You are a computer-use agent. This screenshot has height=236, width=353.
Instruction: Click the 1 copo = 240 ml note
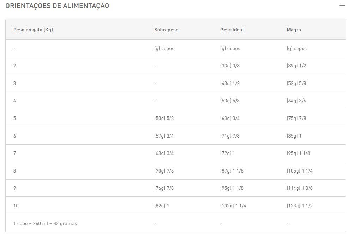click(45, 223)
